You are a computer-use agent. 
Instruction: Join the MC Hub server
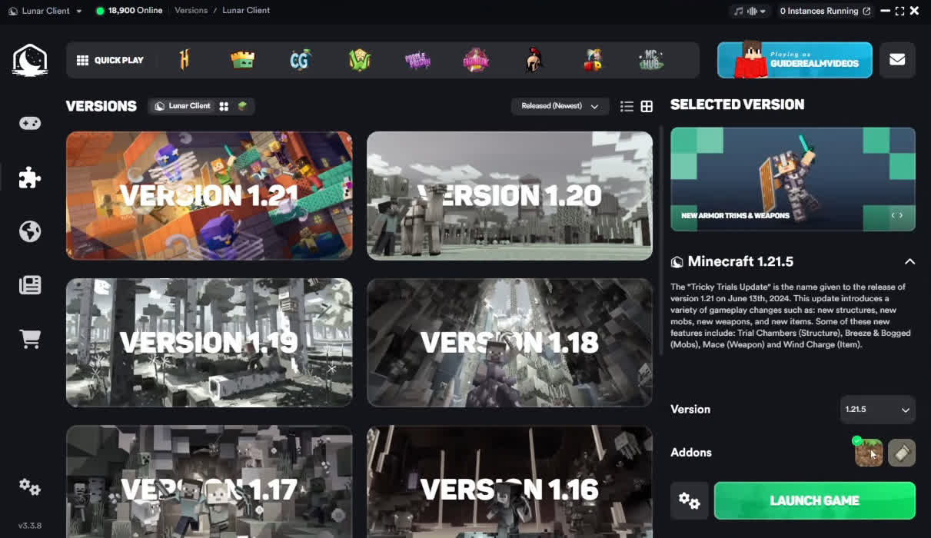click(650, 60)
